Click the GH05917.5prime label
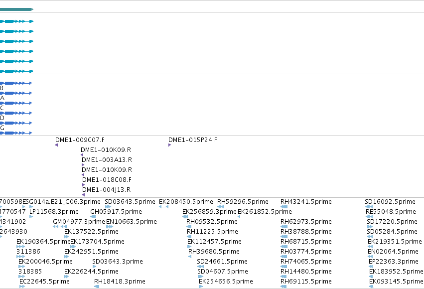 click(116, 212)
